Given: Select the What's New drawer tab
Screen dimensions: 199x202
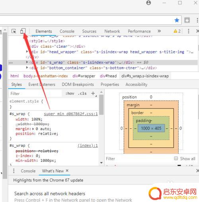Looking at the screenshot, I should coord(53,171).
